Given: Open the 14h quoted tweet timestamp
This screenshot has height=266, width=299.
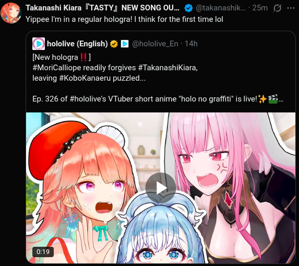Looking at the screenshot, I should click(x=191, y=44).
